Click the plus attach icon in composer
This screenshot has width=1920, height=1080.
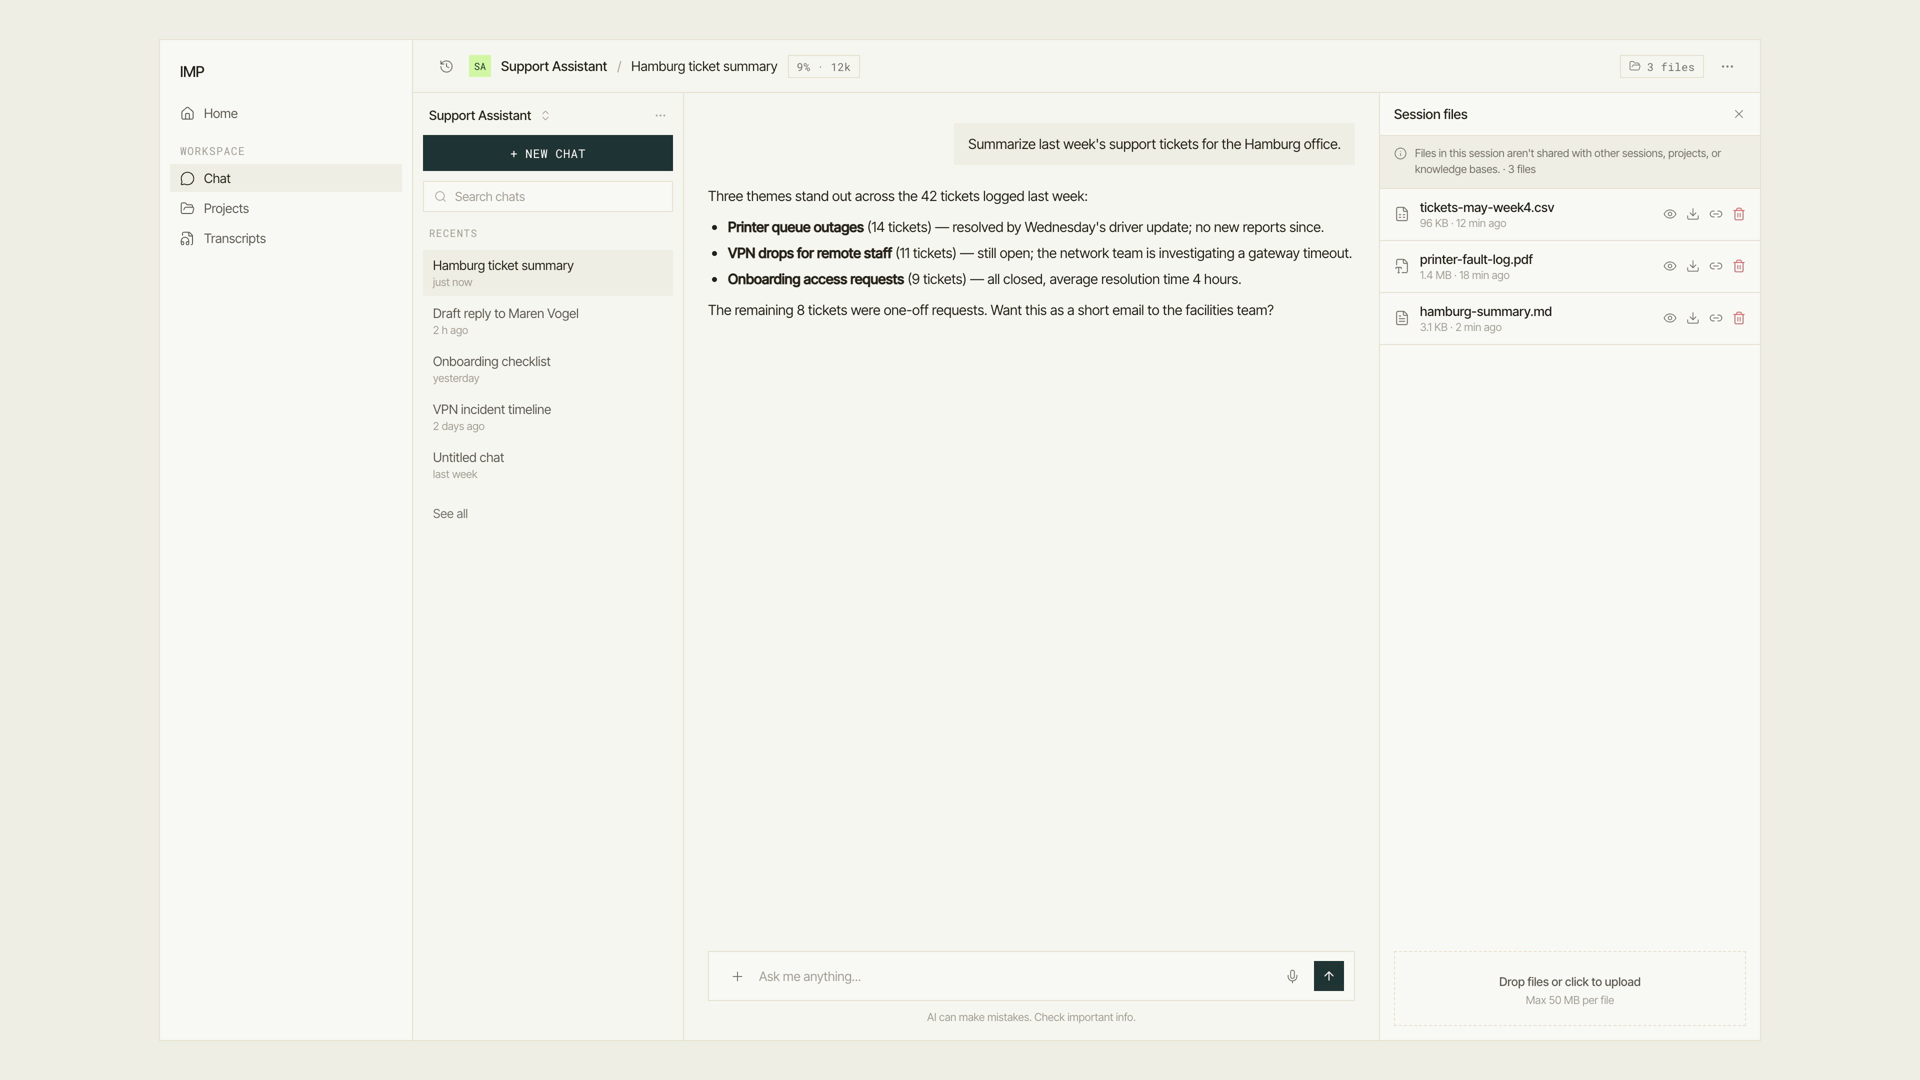coord(736,976)
